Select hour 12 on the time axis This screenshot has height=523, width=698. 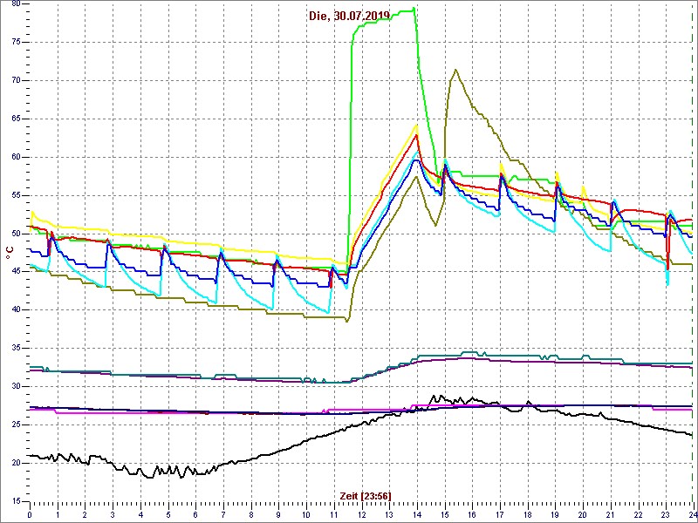[361, 515]
